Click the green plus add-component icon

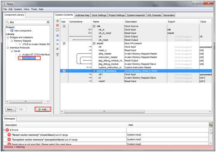[57, 21]
